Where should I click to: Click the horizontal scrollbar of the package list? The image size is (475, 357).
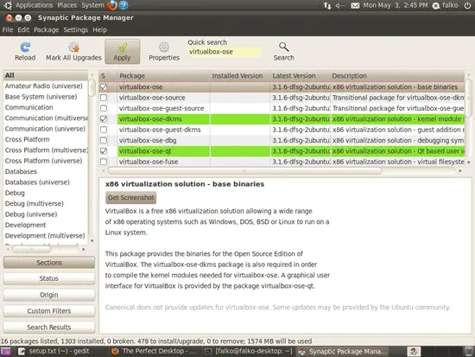point(244,171)
